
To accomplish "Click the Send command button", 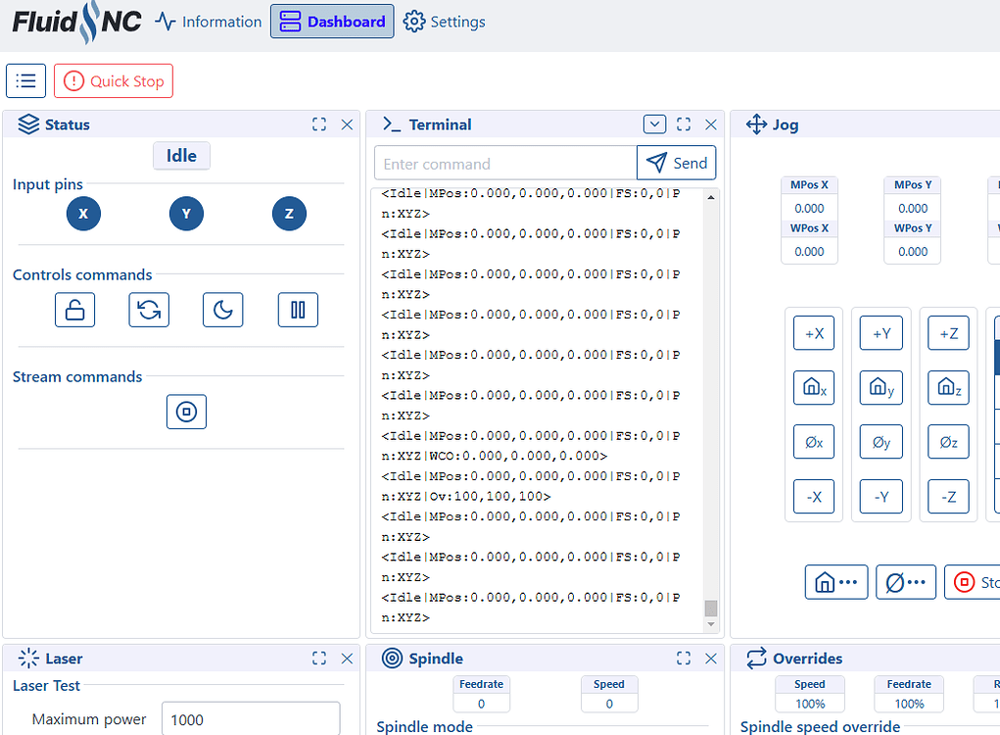I will [676, 163].
